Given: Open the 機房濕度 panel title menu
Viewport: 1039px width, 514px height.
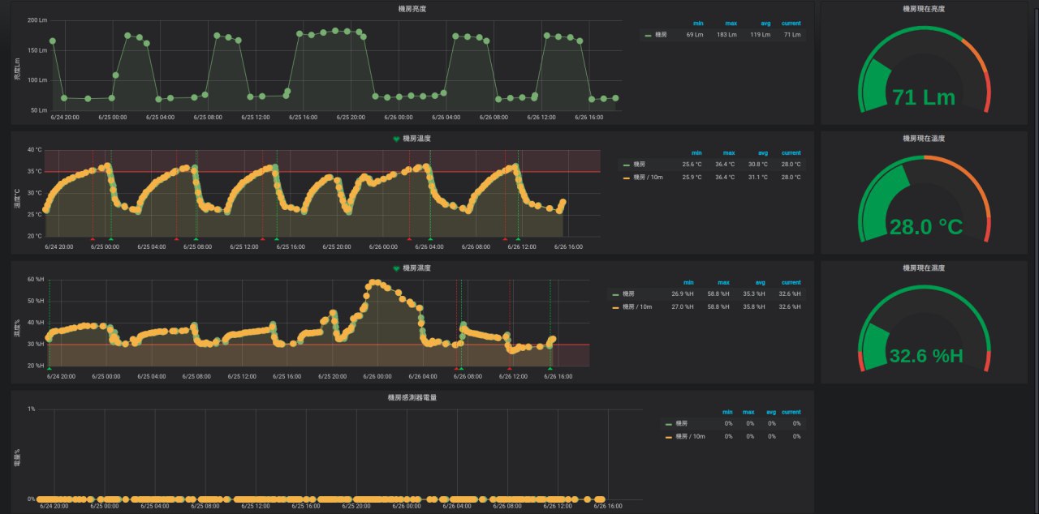Looking at the screenshot, I should [416, 268].
